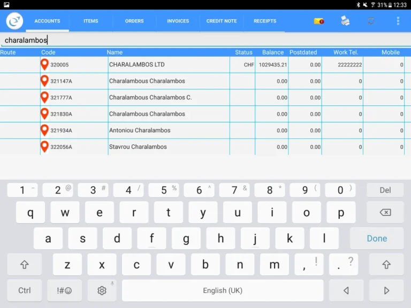This screenshot has height=308, width=411.
Task: Tap the battery status icon
Action: coord(390,5)
